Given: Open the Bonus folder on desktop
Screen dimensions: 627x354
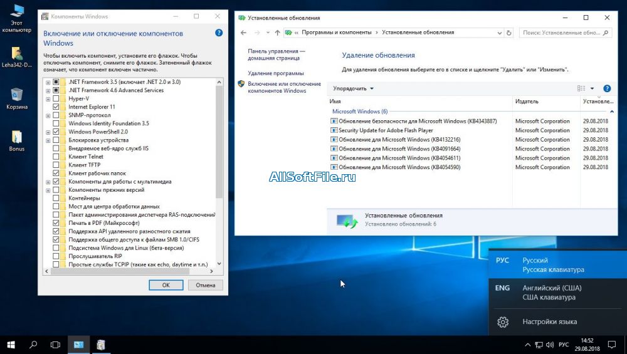Looking at the screenshot, I should (x=17, y=138).
